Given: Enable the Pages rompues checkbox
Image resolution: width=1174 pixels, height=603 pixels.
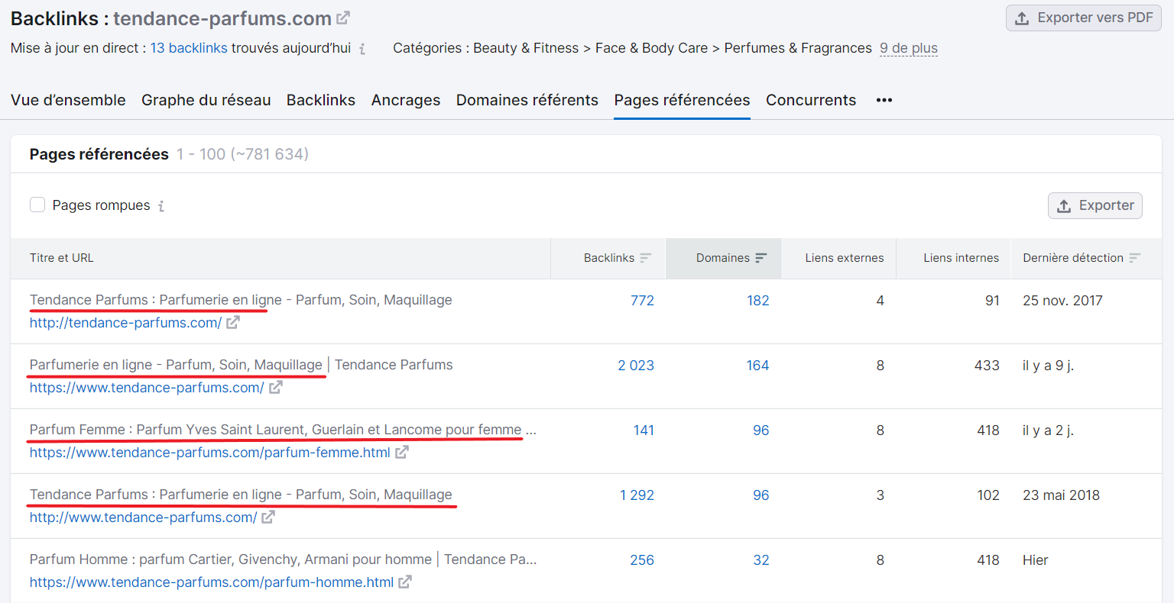Looking at the screenshot, I should coord(37,205).
